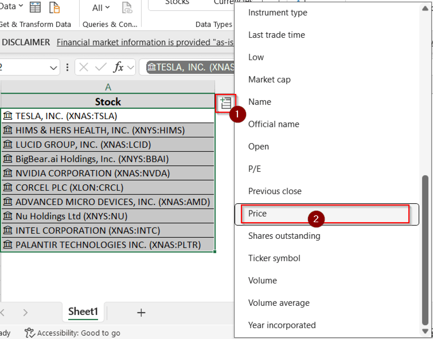Image resolution: width=433 pixels, height=339 pixels.
Task: Click the From Table/Range icon
Action: click(x=35, y=7)
